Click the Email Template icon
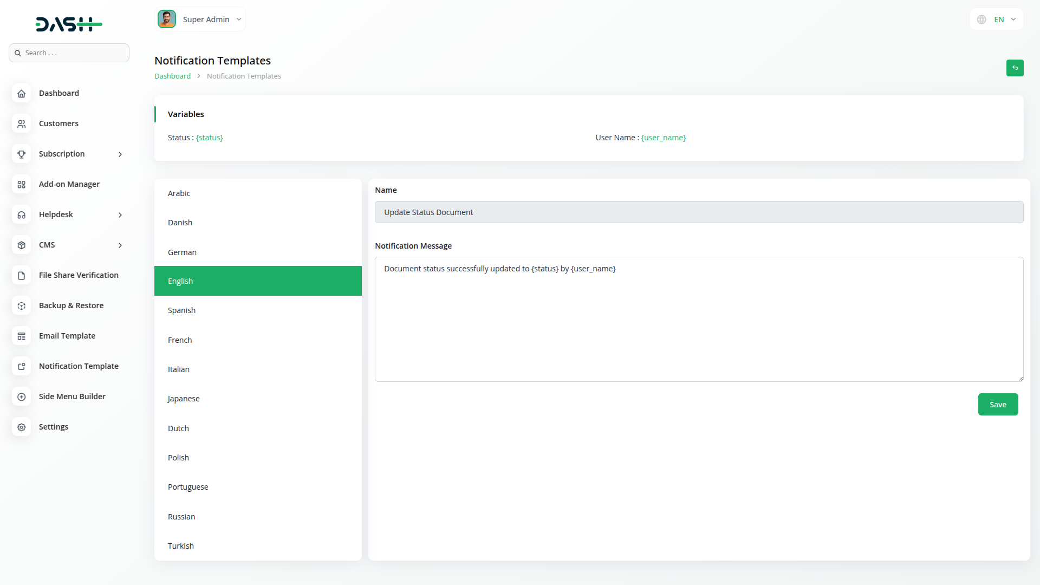 pyautogui.click(x=21, y=336)
